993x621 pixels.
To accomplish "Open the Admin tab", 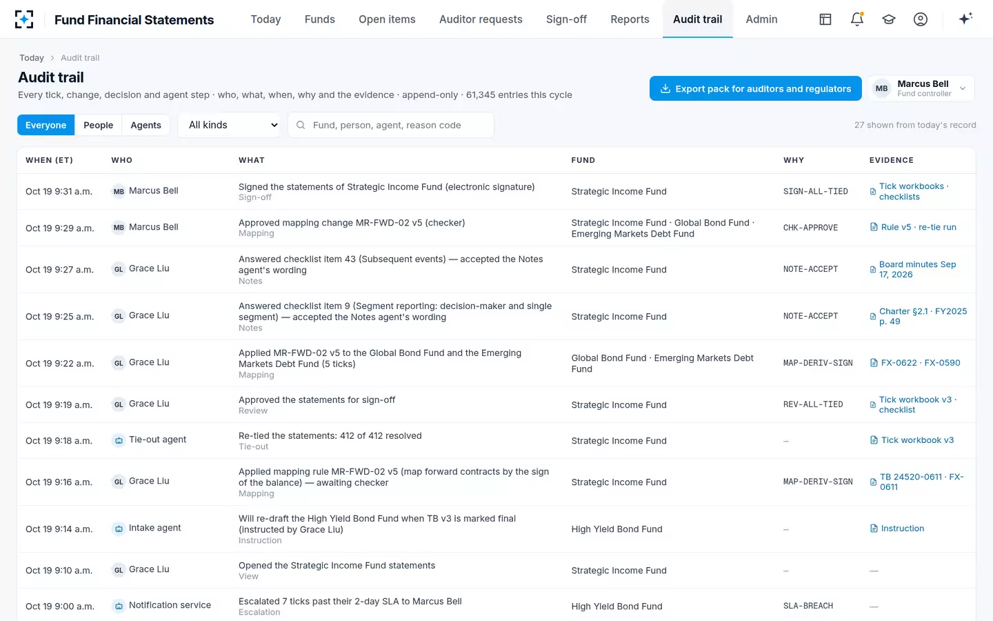I will pos(761,19).
